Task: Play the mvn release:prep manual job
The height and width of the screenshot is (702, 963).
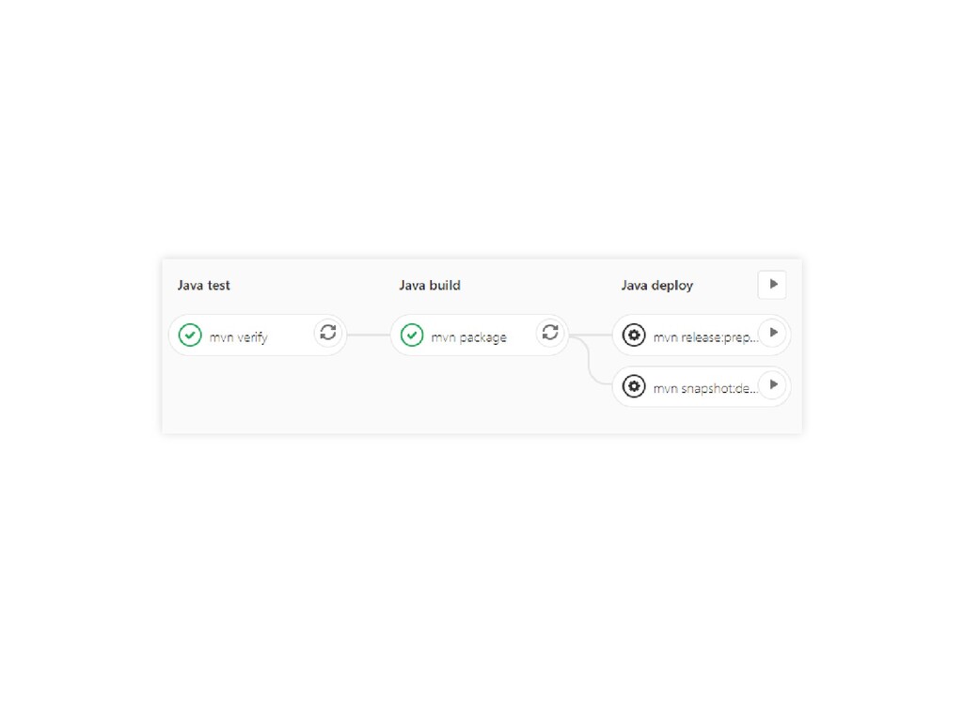Action: 772,333
